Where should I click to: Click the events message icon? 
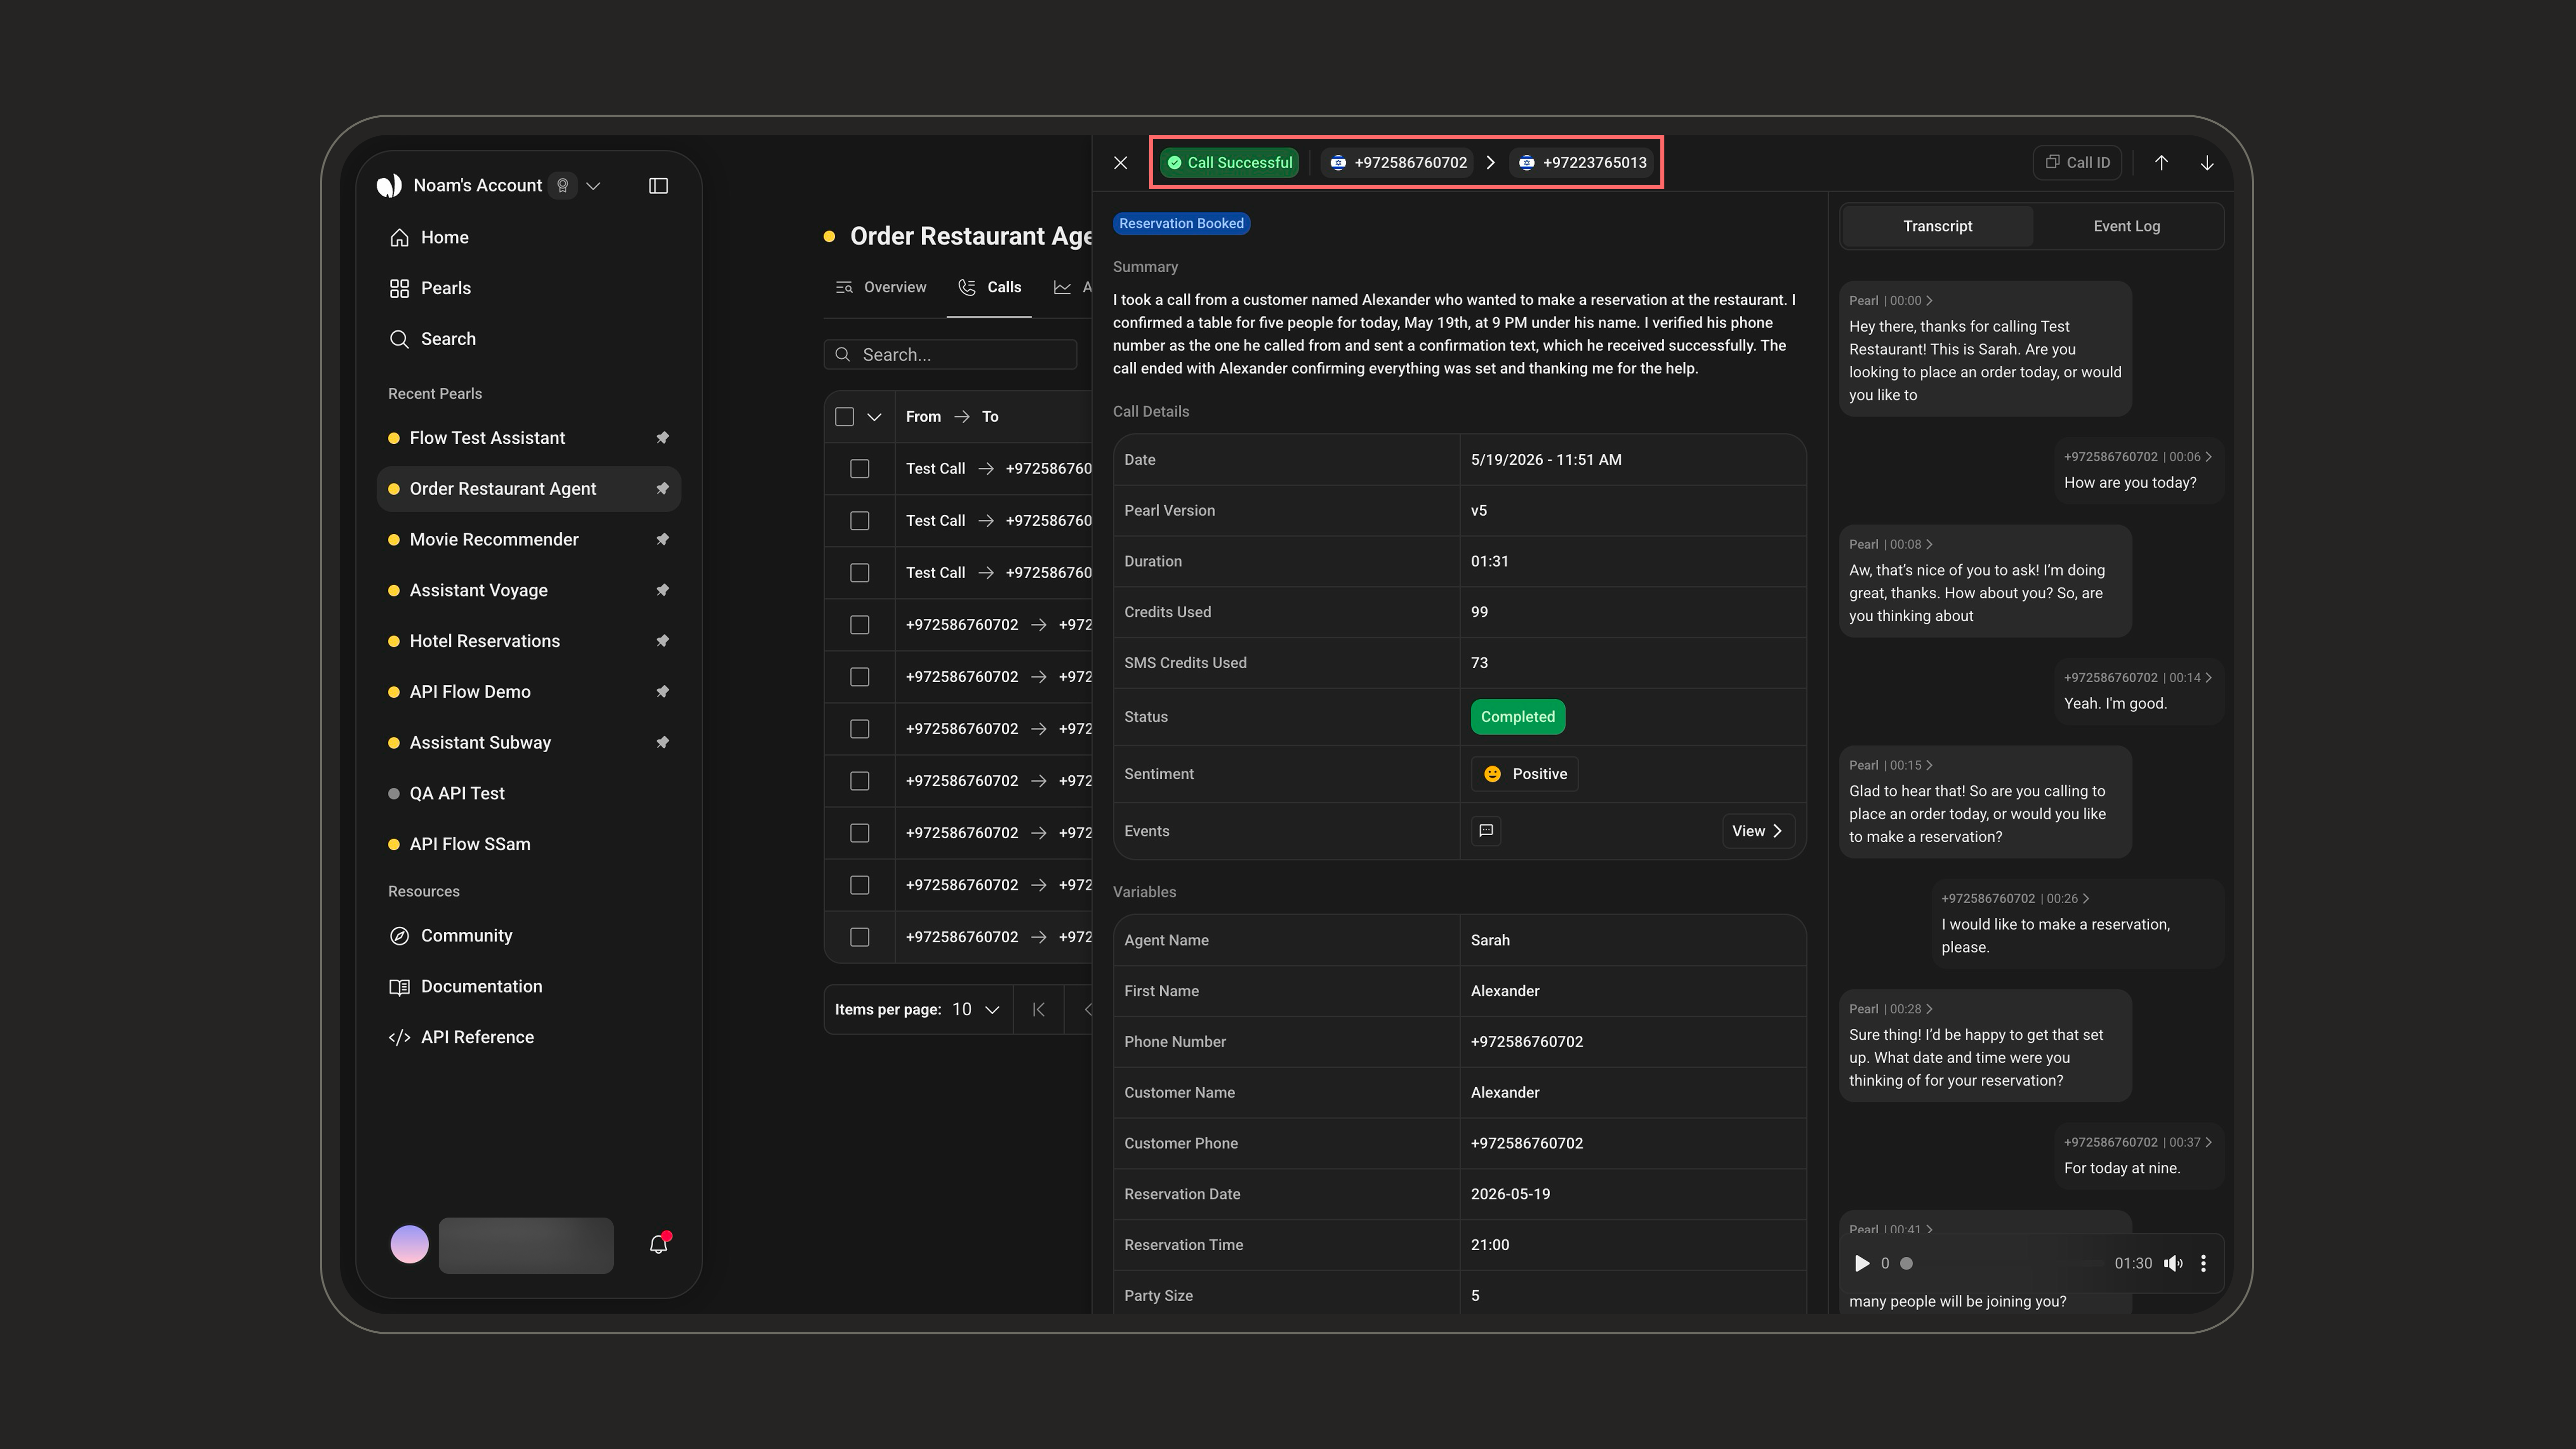coord(1486,831)
